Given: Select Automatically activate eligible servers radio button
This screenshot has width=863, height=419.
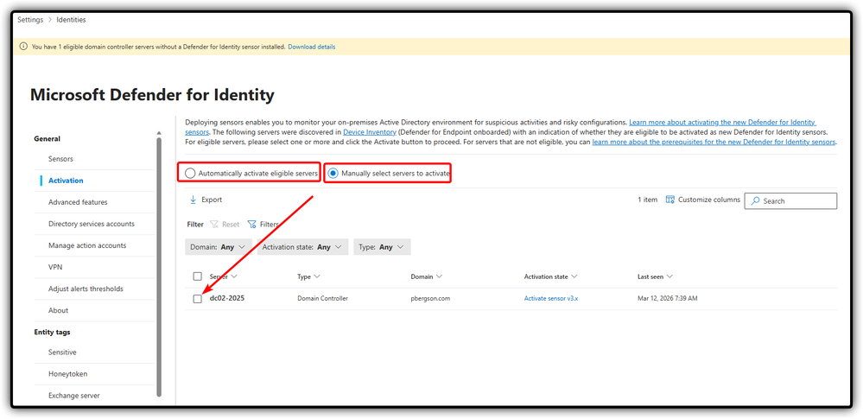Looking at the screenshot, I should pyautogui.click(x=190, y=174).
